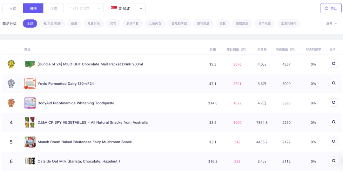Filter by 家居用品 category
This screenshot has width=343, height=172.
(x=242, y=23)
